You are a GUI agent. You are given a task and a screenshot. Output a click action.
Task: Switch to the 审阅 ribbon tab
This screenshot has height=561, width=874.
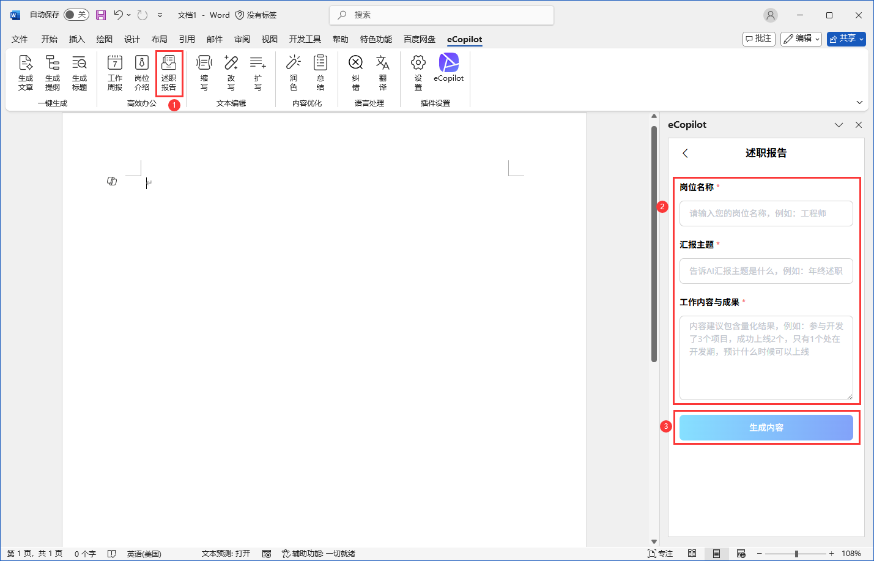(242, 39)
